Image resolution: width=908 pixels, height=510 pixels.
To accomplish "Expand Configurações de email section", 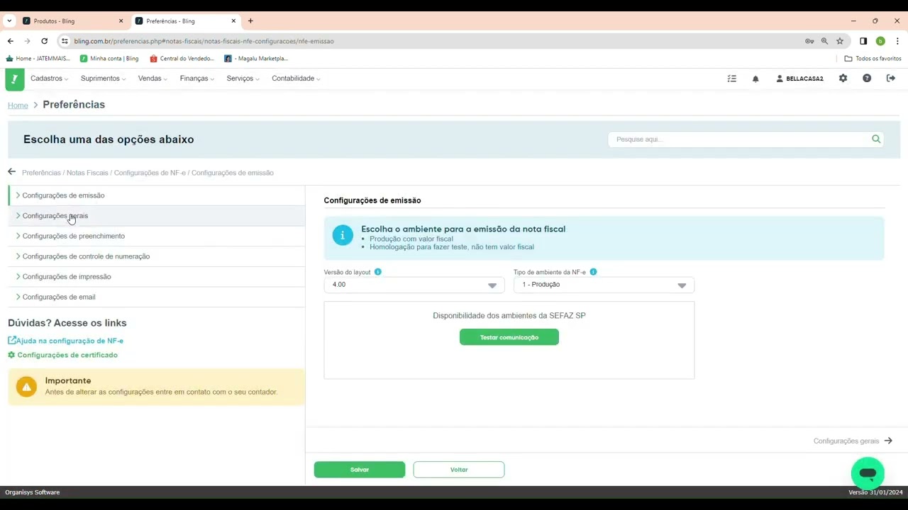I will [x=156, y=297].
